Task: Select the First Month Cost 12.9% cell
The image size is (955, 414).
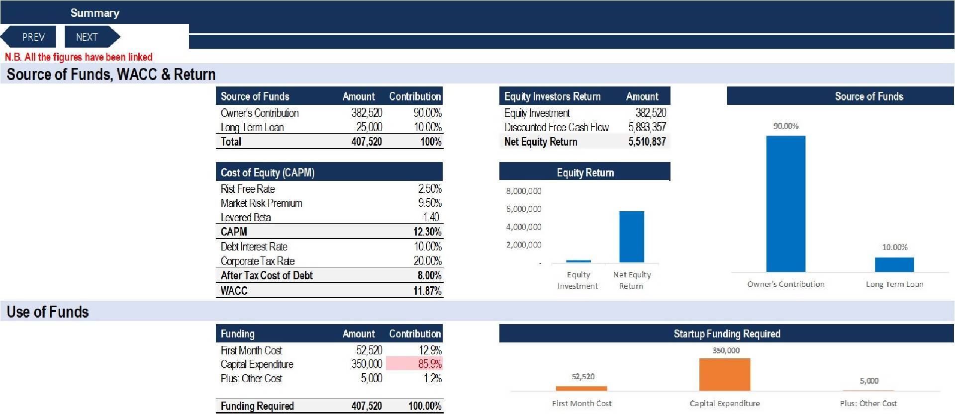Action: (430, 350)
